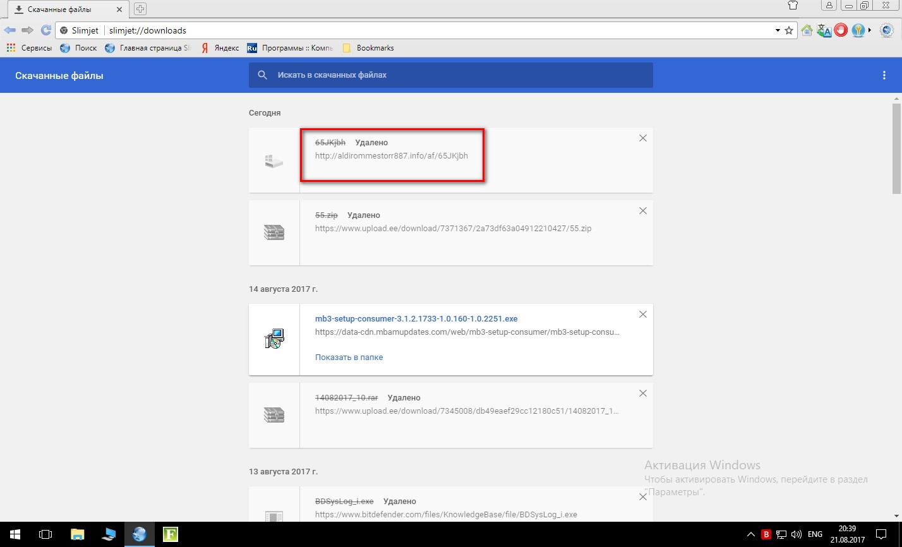Open the Bookmarks folder
This screenshot has height=547, width=902.
click(x=368, y=48)
